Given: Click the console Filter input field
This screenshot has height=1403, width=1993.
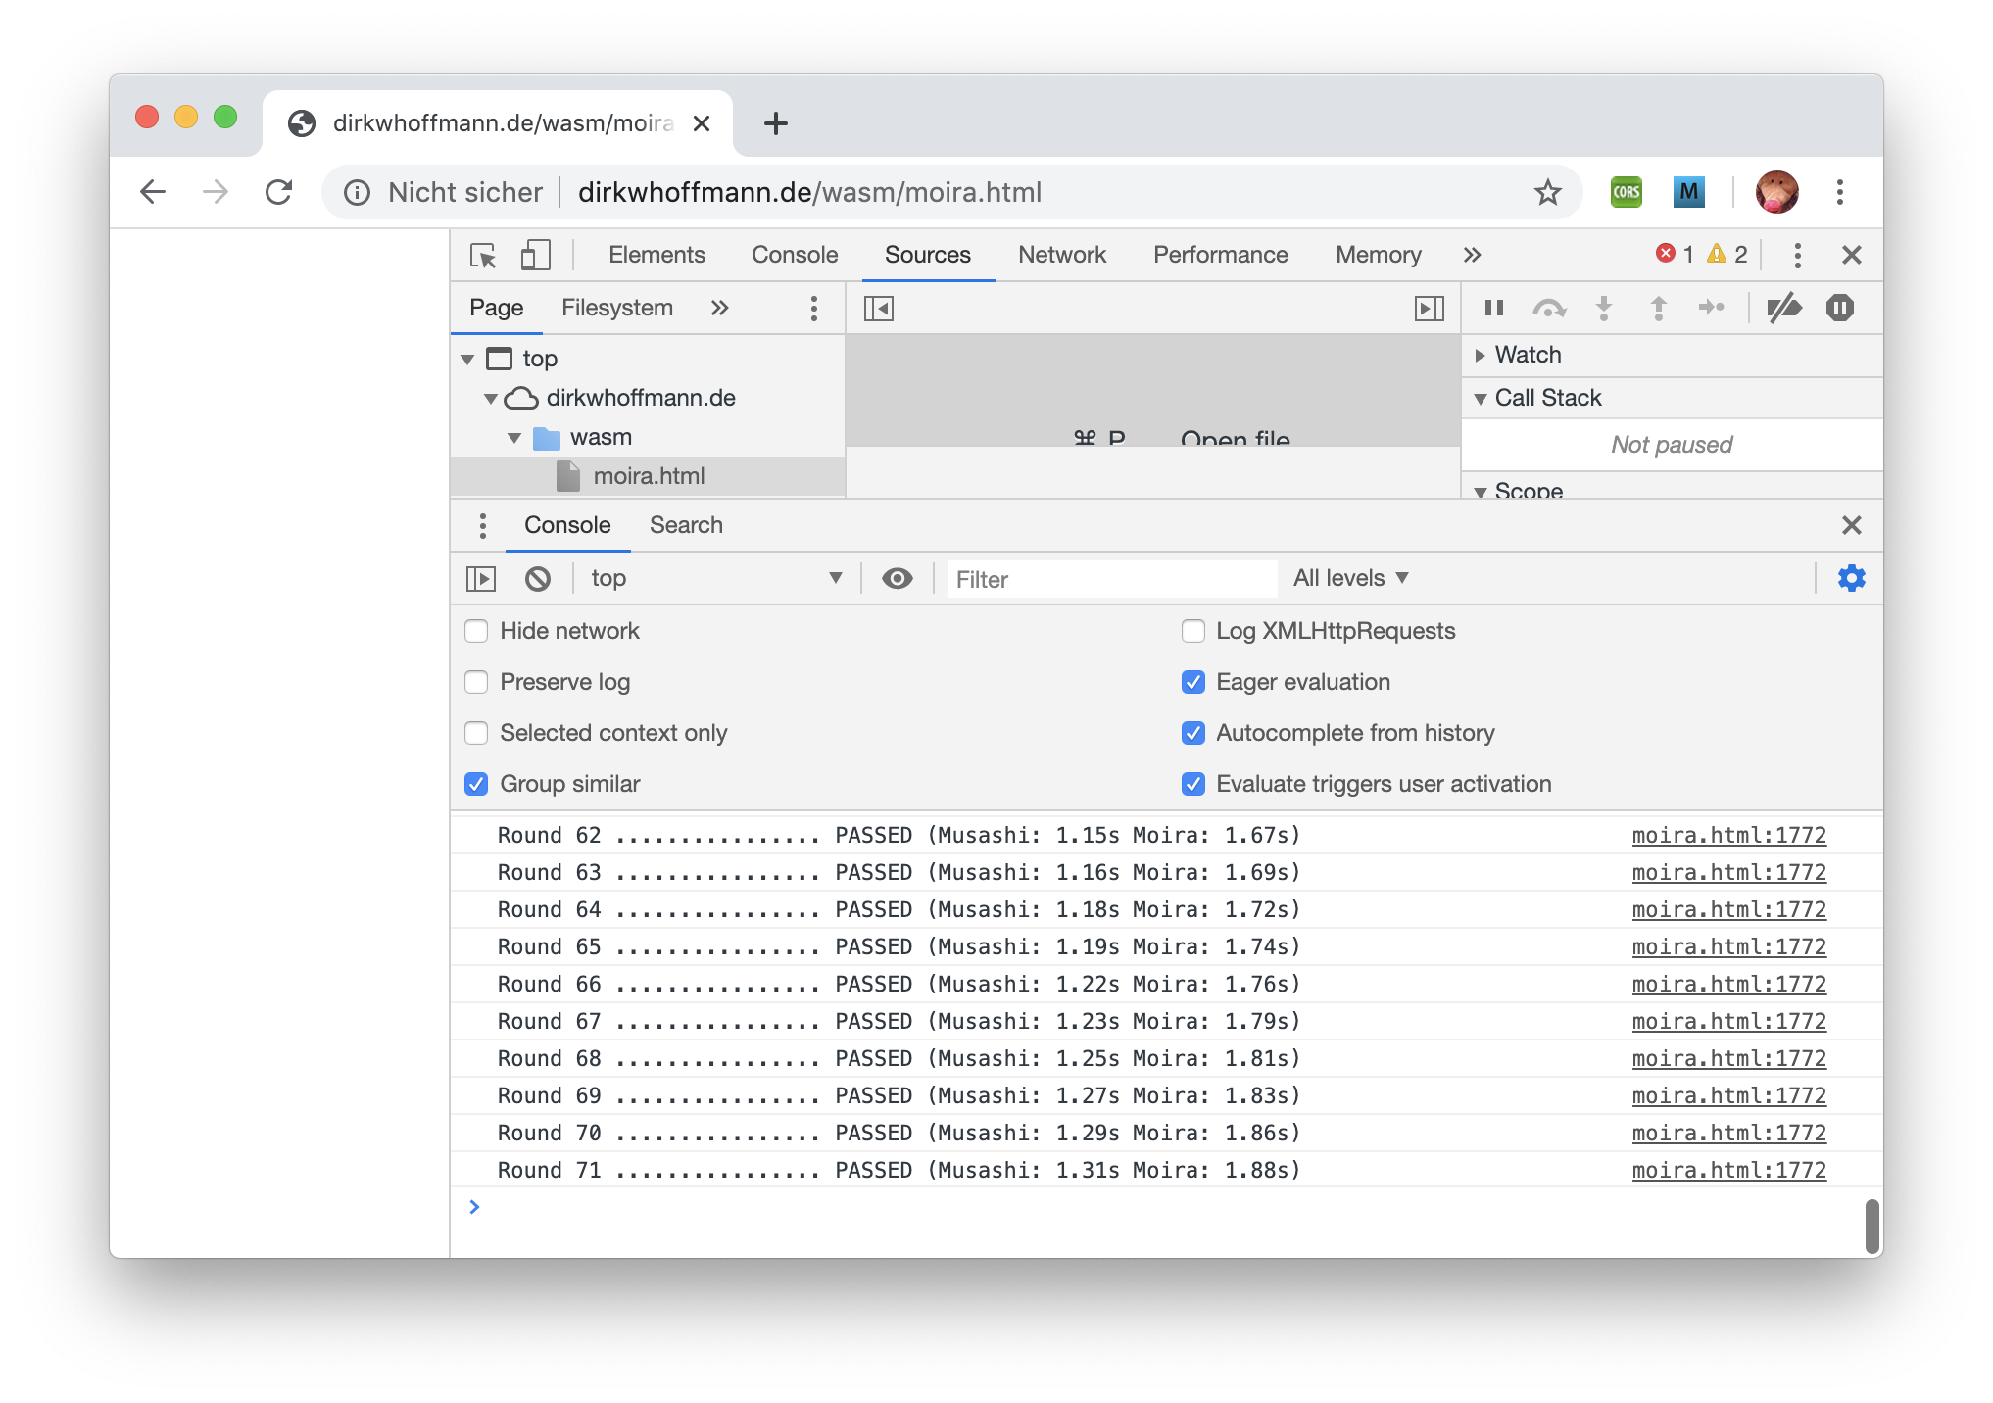Looking at the screenshot, I should pyautogui.click(x=1112, y=579).
